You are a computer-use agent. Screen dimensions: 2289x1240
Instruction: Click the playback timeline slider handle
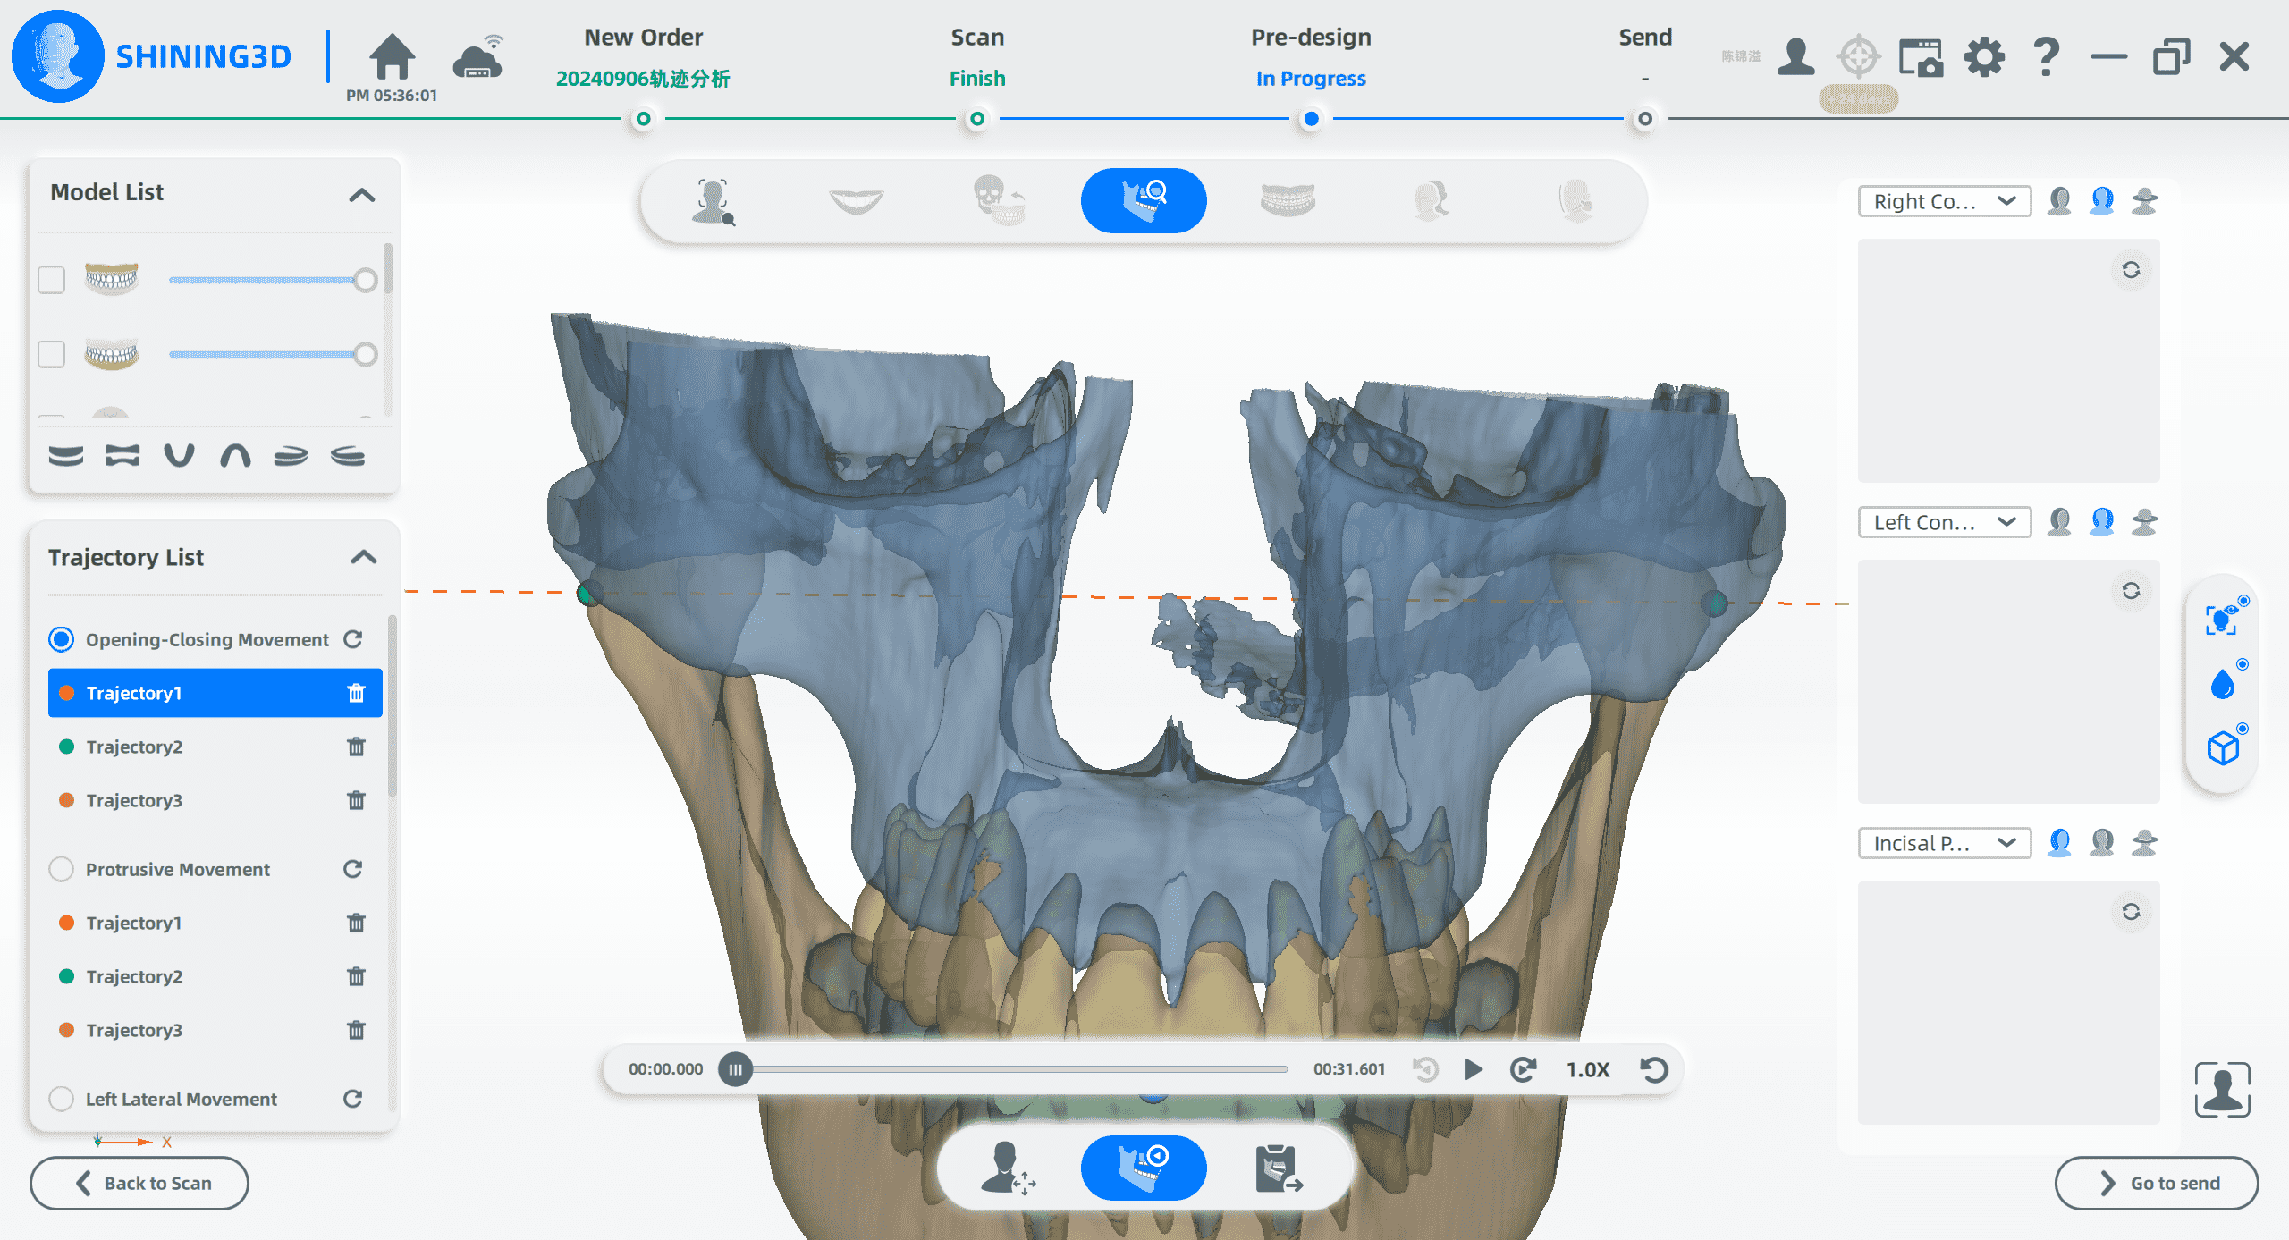[735, 1069]
